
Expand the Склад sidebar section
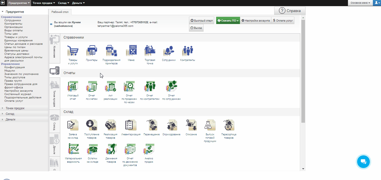(x=10, y=114)
